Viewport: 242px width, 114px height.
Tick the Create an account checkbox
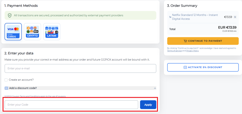pos(6,80)
